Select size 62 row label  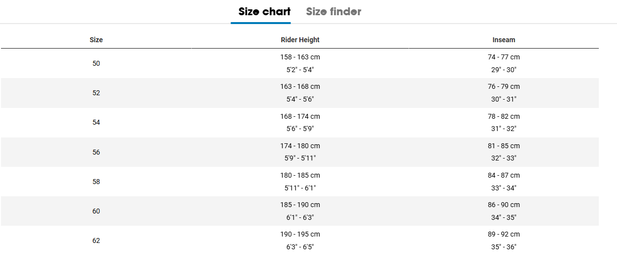pyautogui.click(x=96, y=240)
